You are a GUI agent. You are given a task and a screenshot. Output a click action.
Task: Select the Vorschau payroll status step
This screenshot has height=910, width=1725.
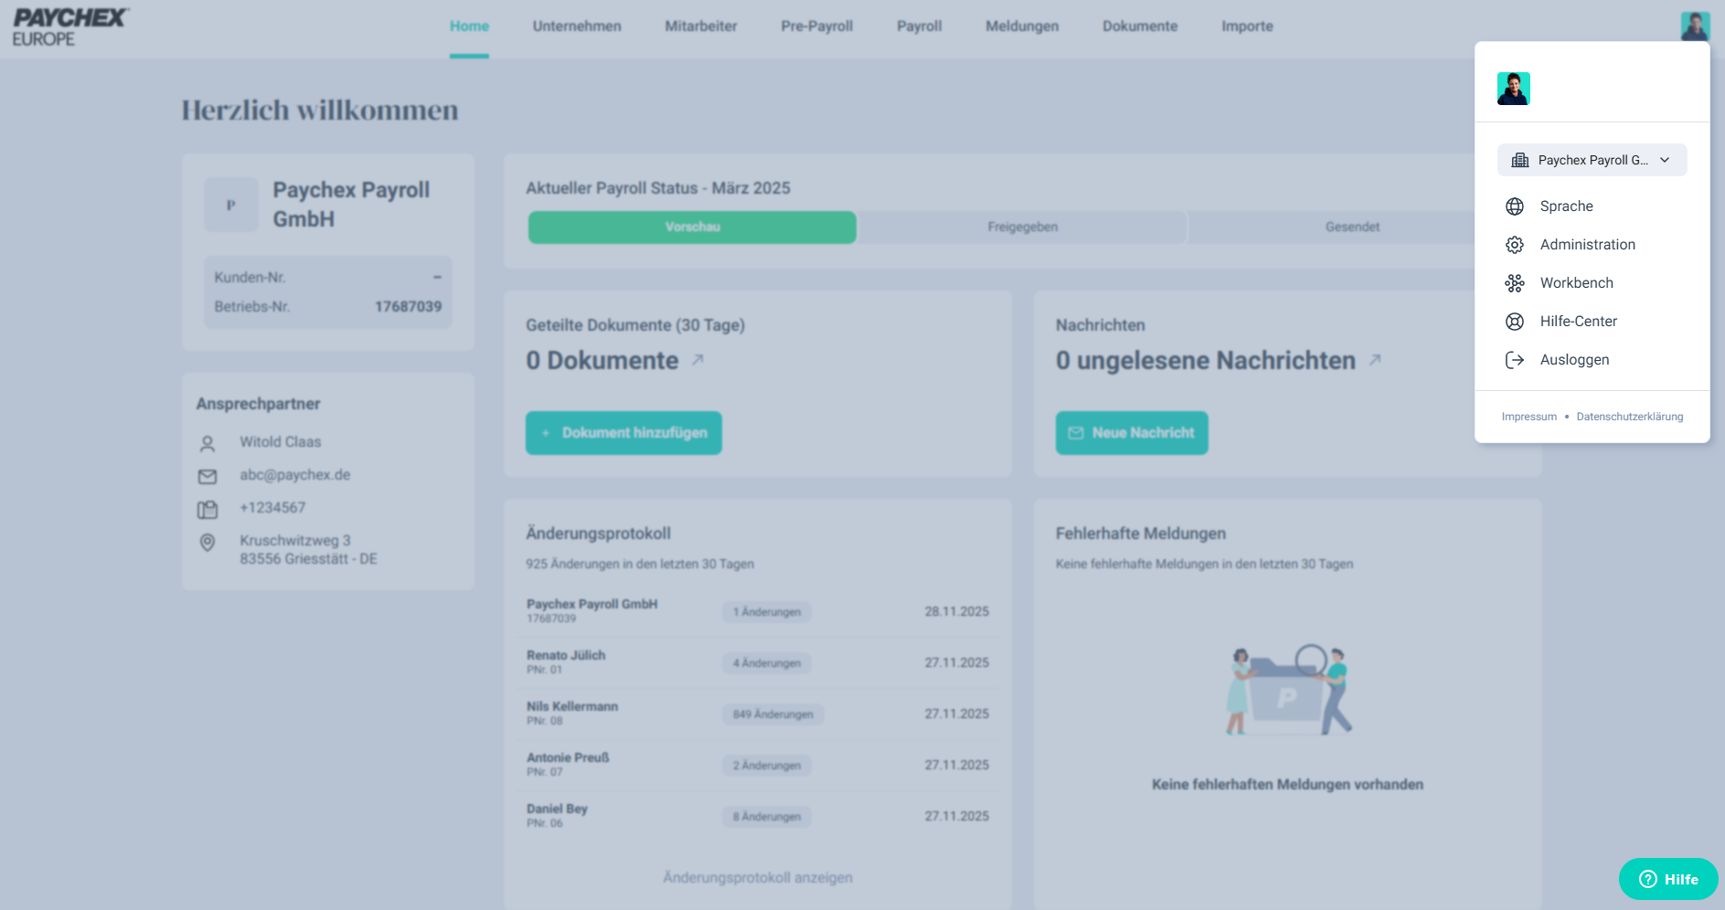click(692, 227)
